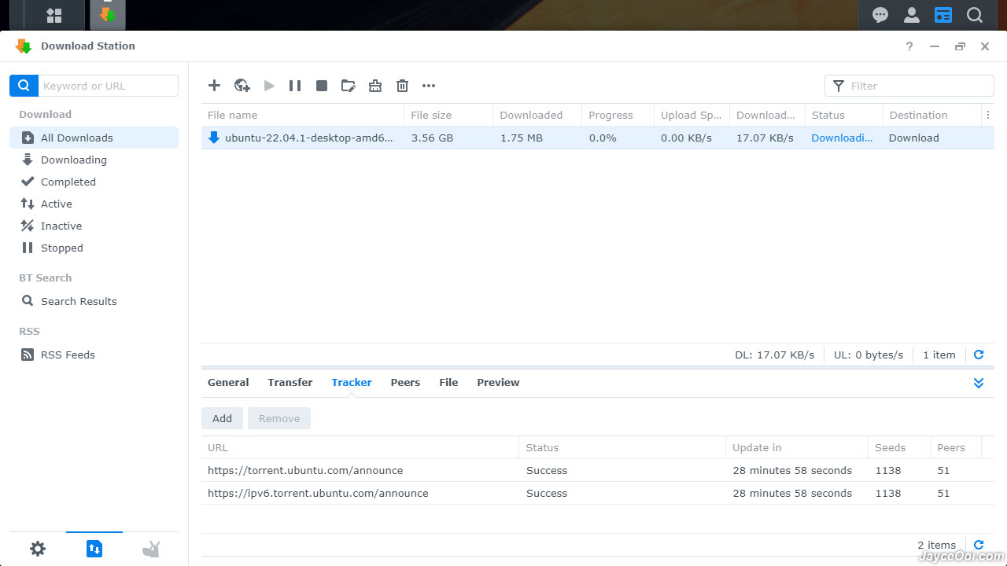Sort trackers by Update in column header

pos(797,447)
